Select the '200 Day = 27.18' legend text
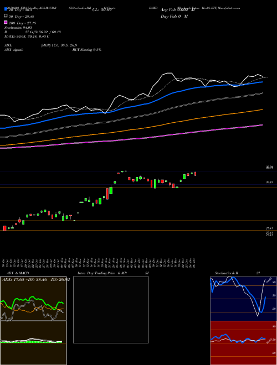This screenshot has width=277, height=365. point(22,23)
